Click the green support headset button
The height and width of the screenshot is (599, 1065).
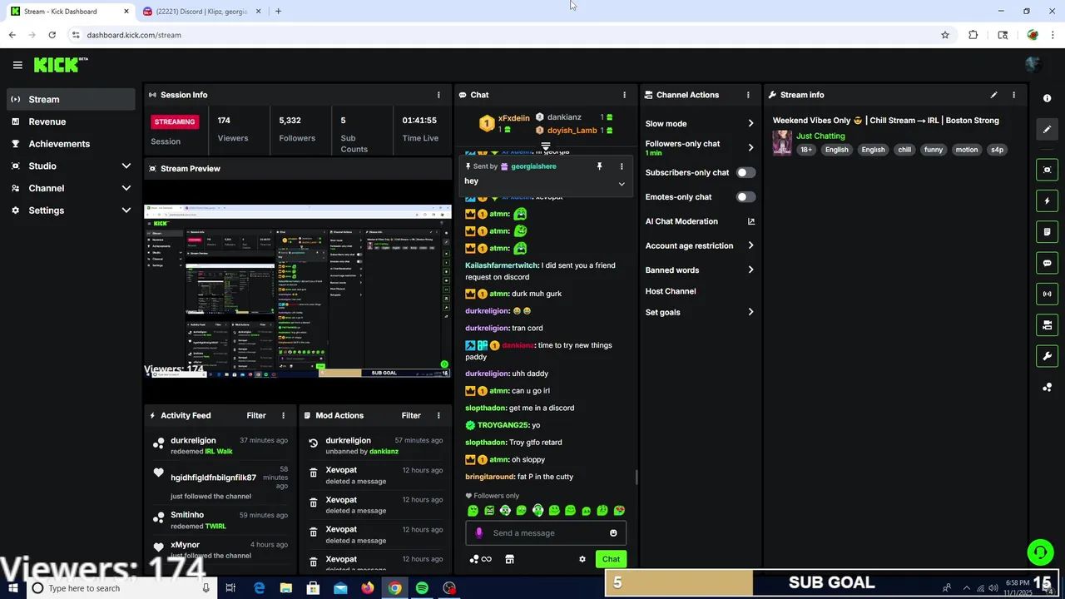1039,552
